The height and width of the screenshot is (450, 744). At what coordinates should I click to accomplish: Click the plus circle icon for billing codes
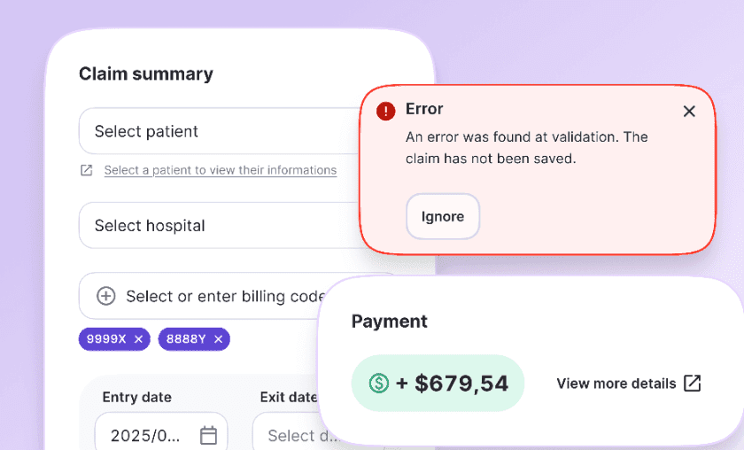click(106, 296)
